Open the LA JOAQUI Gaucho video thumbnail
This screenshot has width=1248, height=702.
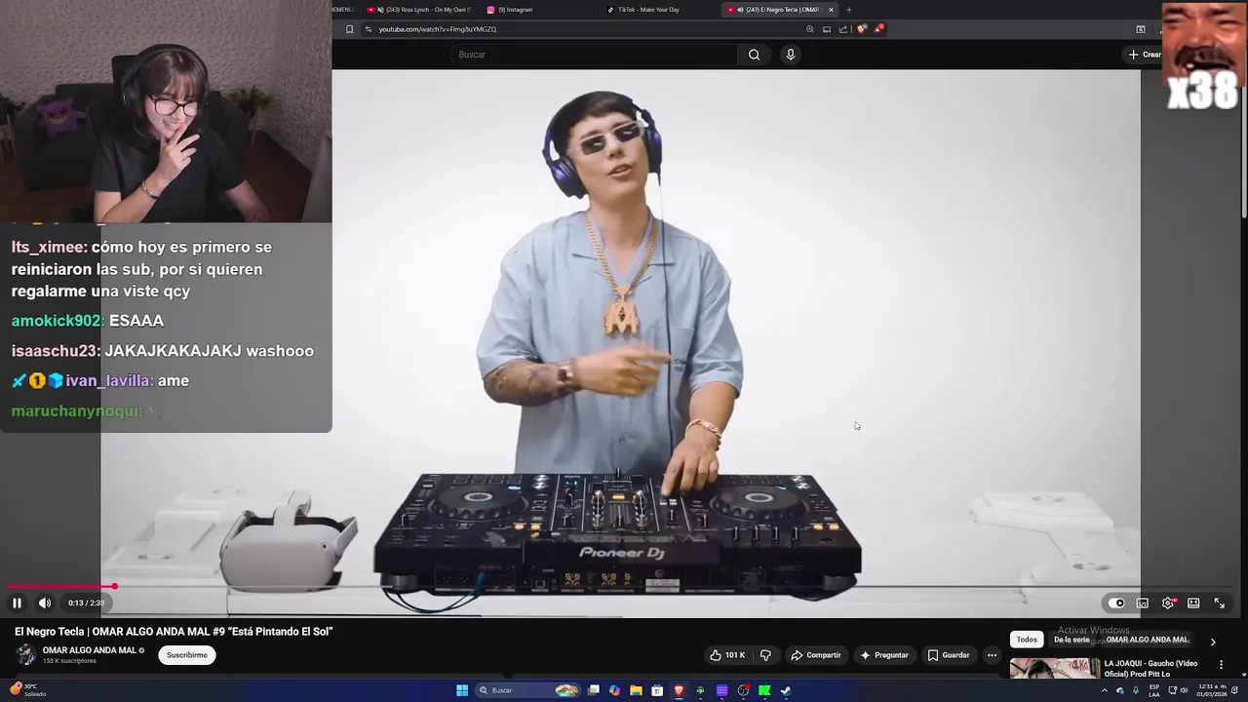(1053, 670)
